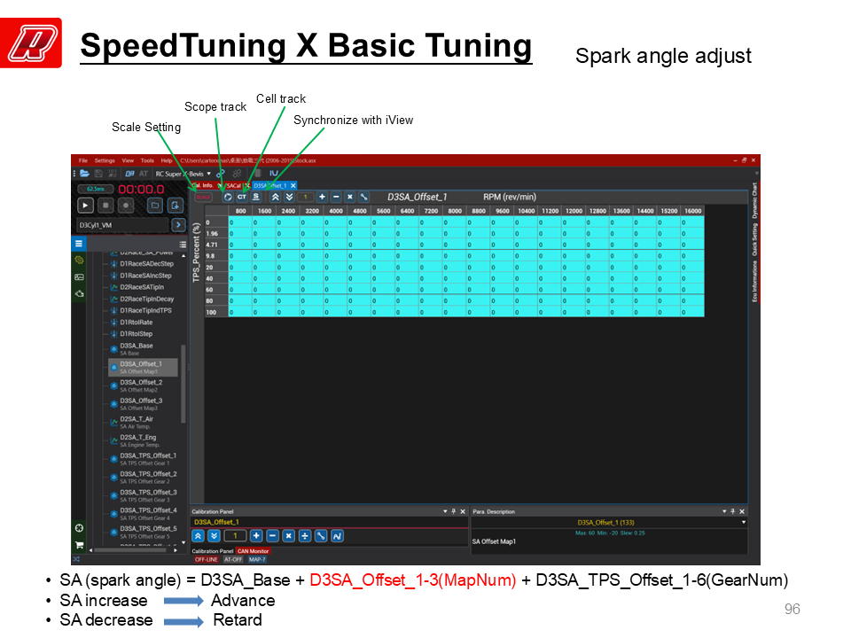Viewport: 851px width, 638px height.
Task: Click the add new log file icon
Action: [x=175, y=206]
